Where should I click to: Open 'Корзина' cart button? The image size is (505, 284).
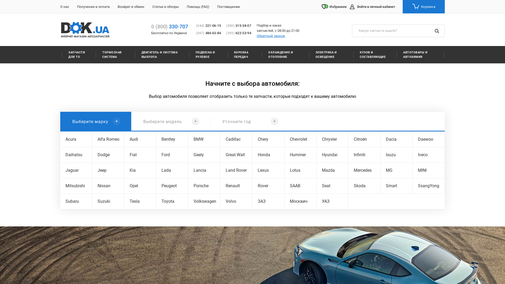pos(424,7)
